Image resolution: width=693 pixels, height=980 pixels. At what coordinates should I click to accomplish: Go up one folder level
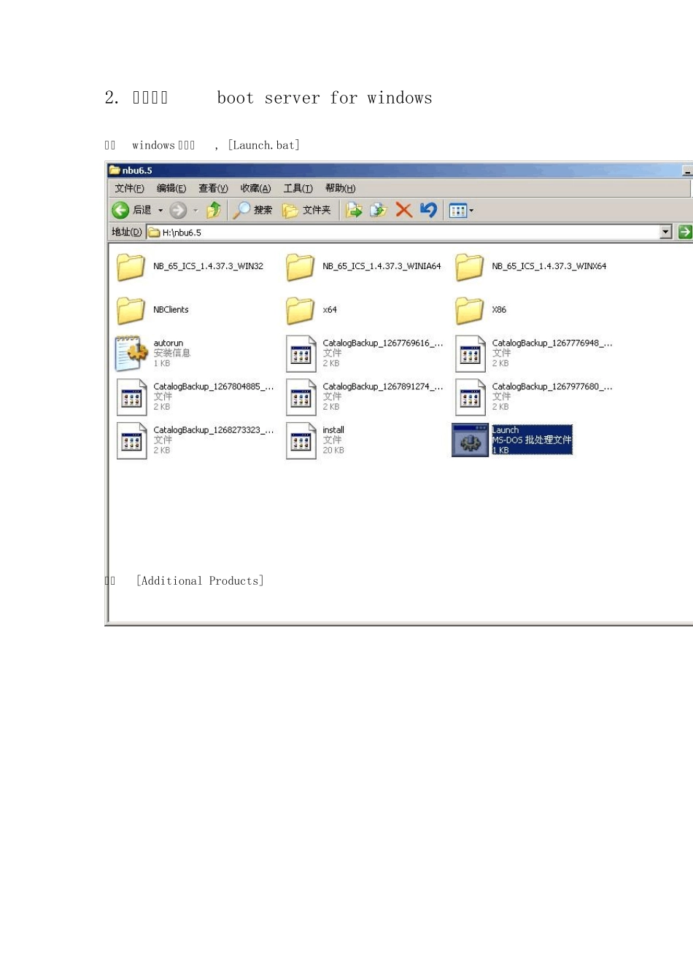(x=213, y=210)
